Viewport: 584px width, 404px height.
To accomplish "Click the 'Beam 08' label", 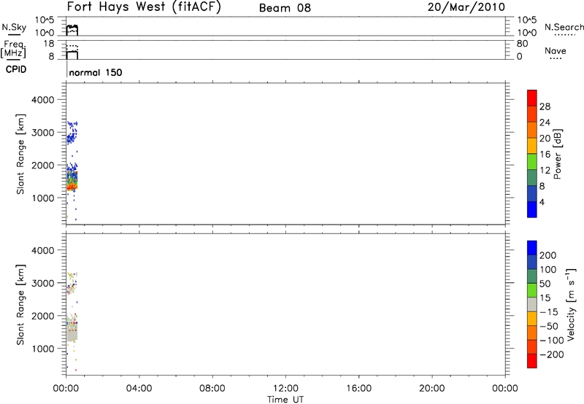I will pyautogui.click(x=285, y=8).
